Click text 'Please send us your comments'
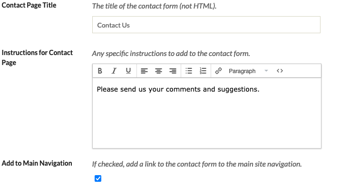This screenshot has height=187, width=340. click(148, 89)
